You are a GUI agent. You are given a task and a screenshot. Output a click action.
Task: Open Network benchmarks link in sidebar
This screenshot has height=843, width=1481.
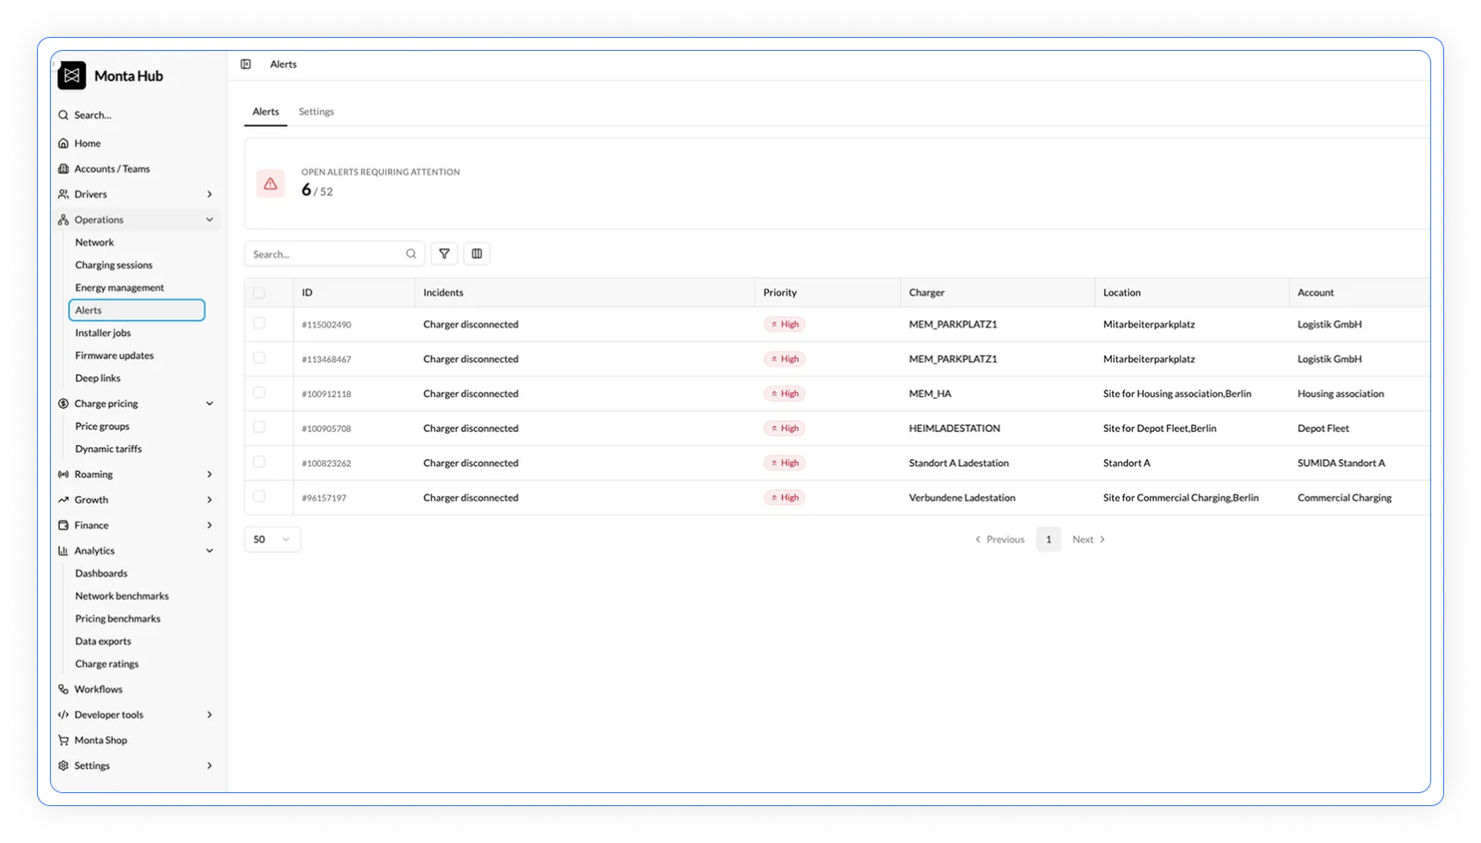tap(122, 596)
